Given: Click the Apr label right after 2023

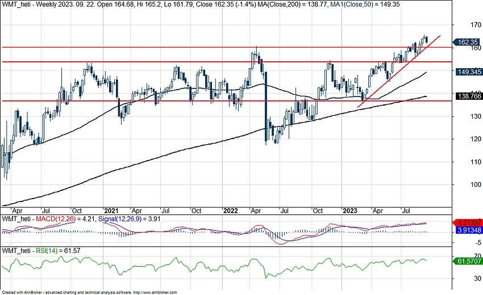Looking at the screenshot, I should coord(378,210).
